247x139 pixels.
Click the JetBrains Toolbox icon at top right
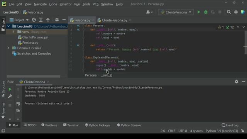coord(243,12)
